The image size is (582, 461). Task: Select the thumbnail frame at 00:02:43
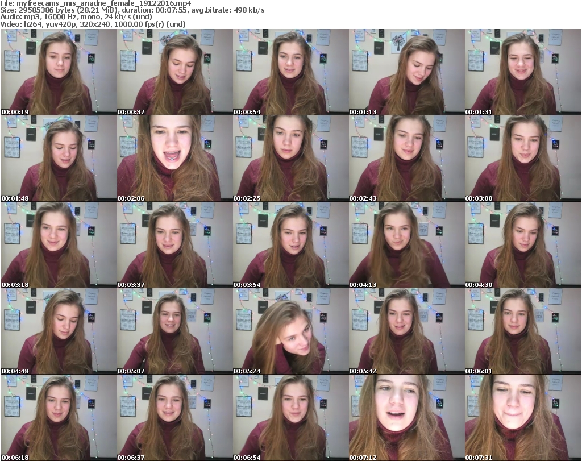[406, 159]
